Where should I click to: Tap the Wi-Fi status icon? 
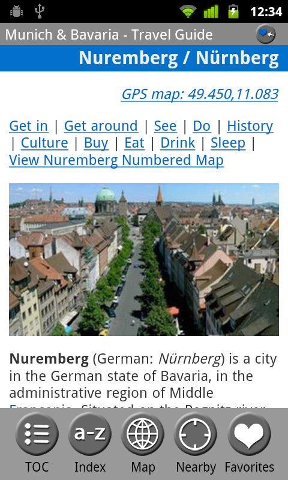point(188,11)
